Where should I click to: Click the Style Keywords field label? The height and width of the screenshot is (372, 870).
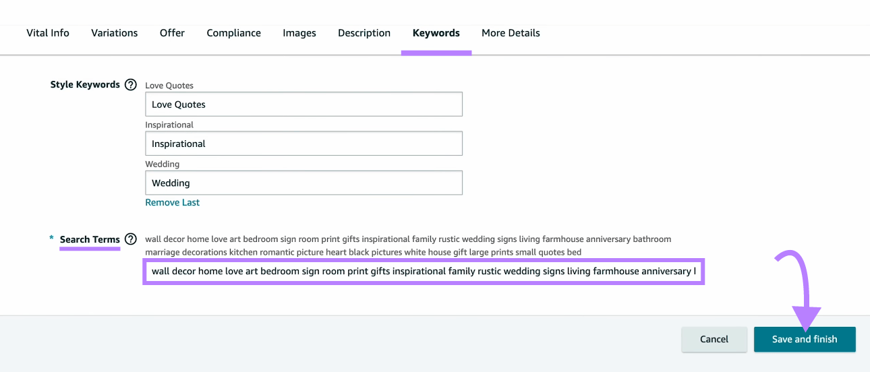pyautogui.click(x=85, y=85)
